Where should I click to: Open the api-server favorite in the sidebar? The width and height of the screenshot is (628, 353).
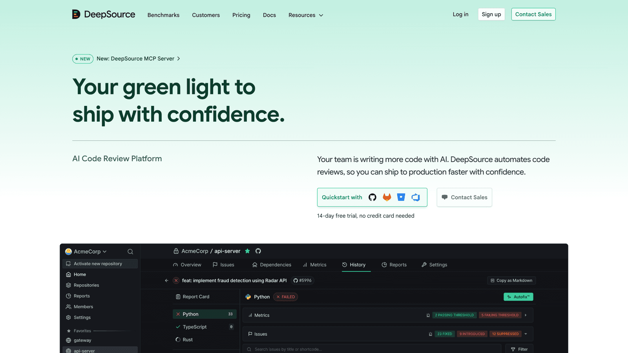[100, 350]
